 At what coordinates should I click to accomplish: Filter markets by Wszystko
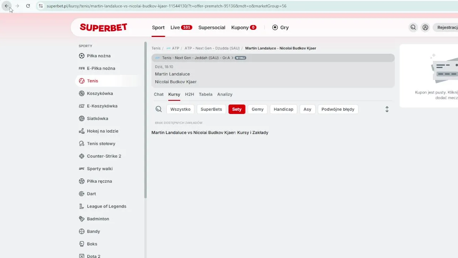(x=180, y=109)
